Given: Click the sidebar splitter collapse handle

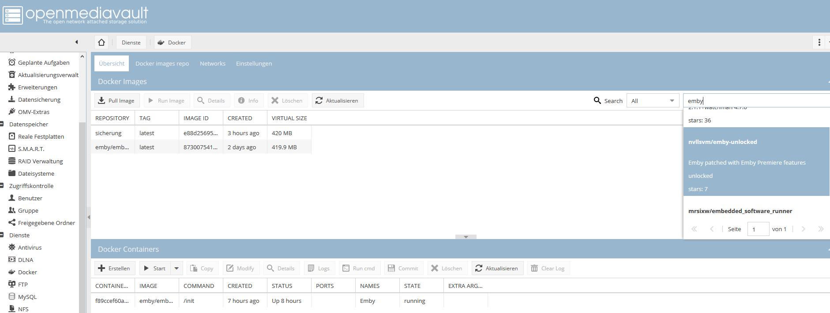Looking at the screenshot, I should 89,217.
